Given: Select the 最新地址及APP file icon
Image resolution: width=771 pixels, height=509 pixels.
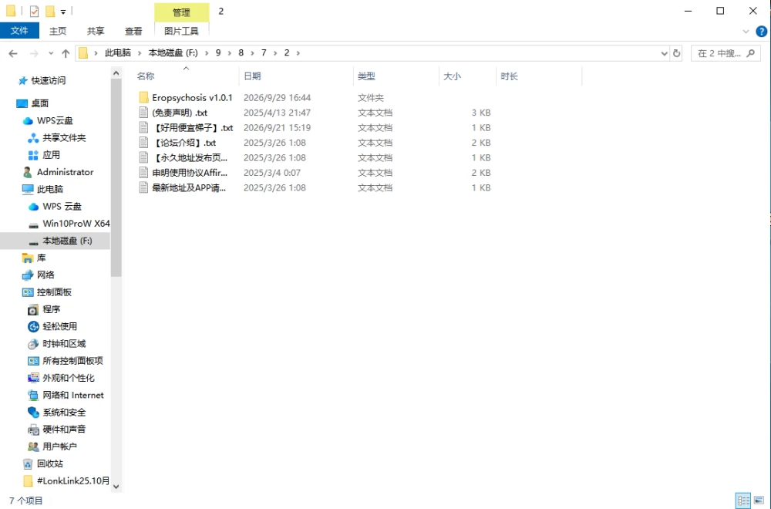Looking at the screenshot, I should click(x=143, y=187).
